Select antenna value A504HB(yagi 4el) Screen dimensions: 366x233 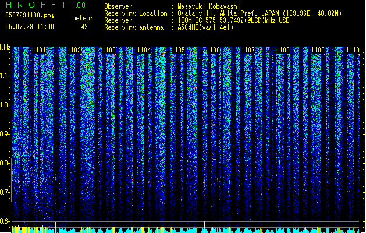click(205, 27)
